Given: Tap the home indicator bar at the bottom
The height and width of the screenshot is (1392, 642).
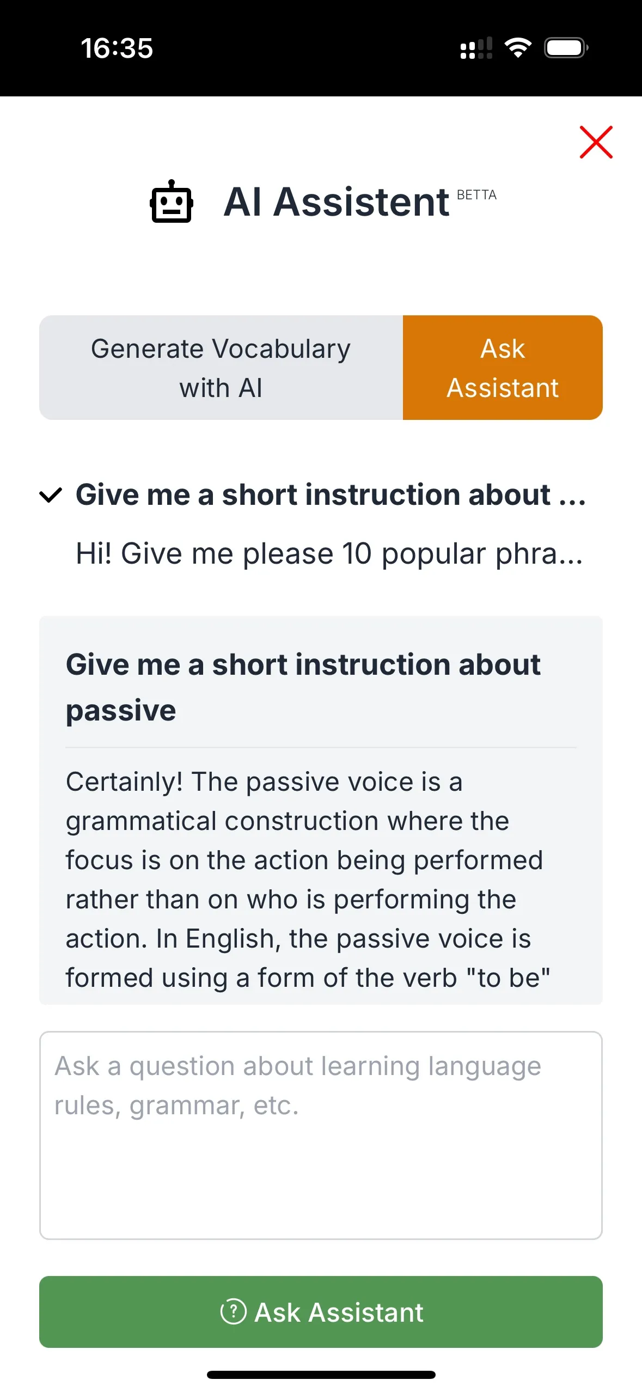Looking at the screenshot, I should [x=321, y=1375].
